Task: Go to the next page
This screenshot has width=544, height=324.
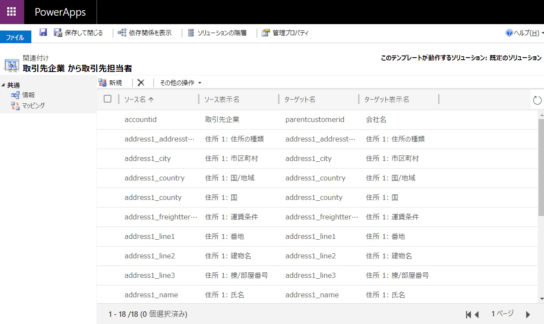Action: point(528,314)
